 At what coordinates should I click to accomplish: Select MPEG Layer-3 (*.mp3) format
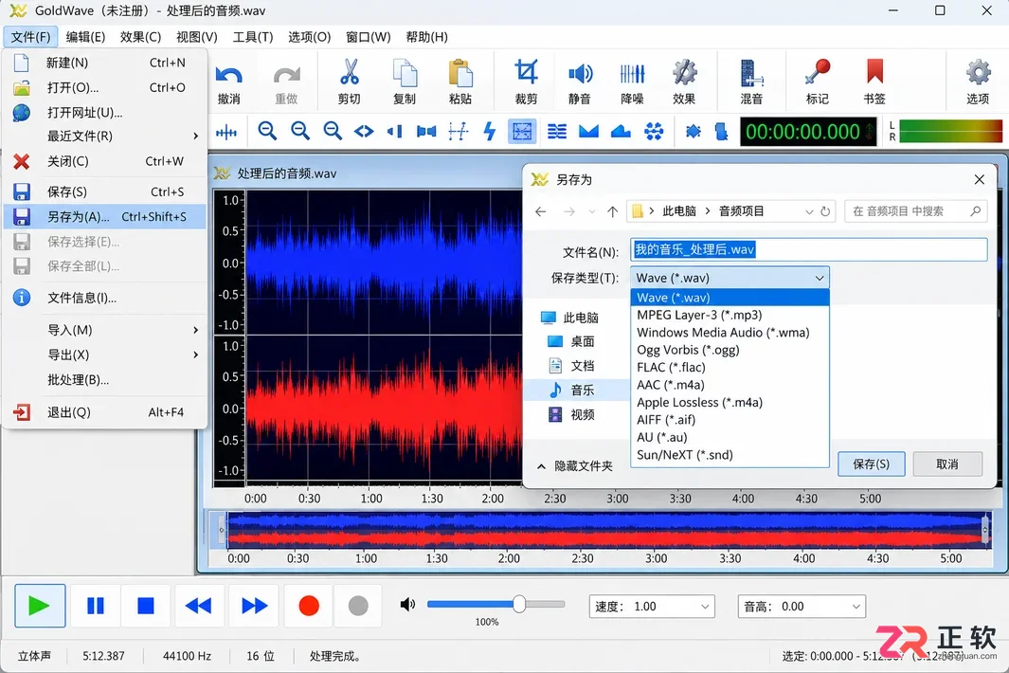point(730,315)
